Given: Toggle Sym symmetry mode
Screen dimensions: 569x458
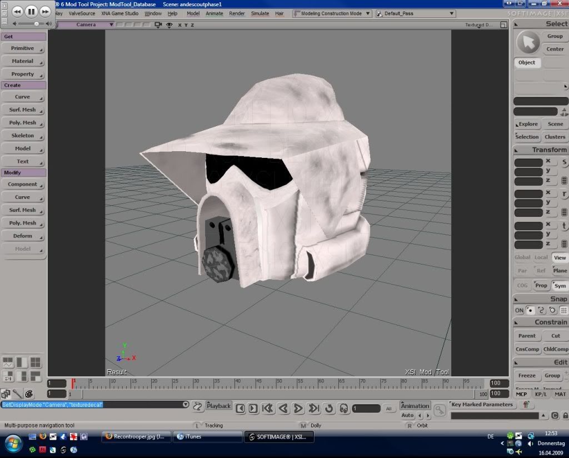Looking at the screenshot, I should click(x=560, y=286).
